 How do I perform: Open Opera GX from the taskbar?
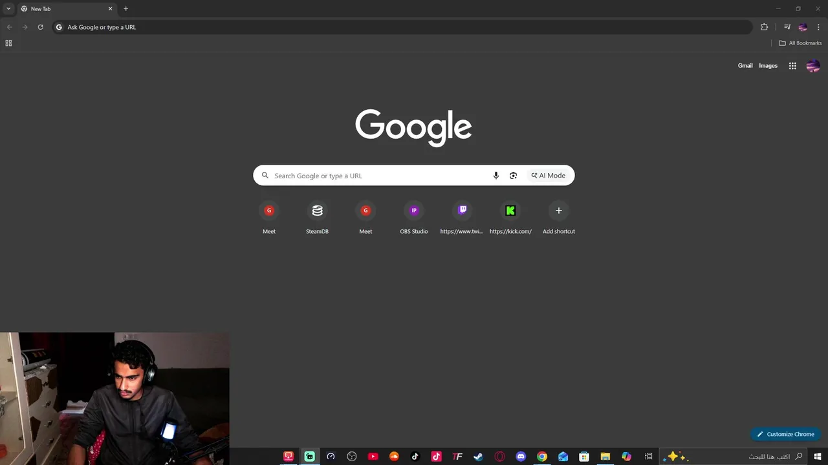pos(499,457)
